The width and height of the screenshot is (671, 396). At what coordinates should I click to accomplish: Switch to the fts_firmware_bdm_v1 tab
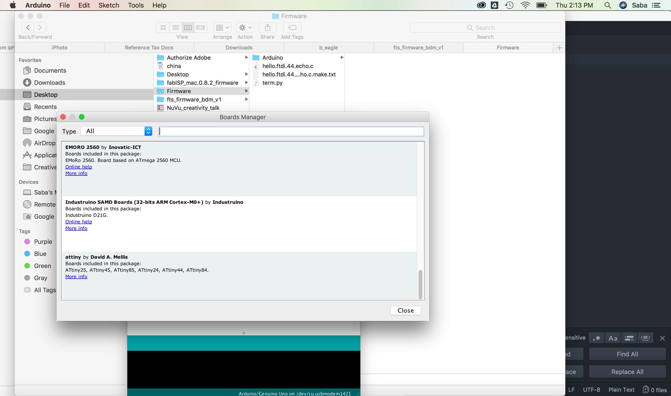(418, 47)
